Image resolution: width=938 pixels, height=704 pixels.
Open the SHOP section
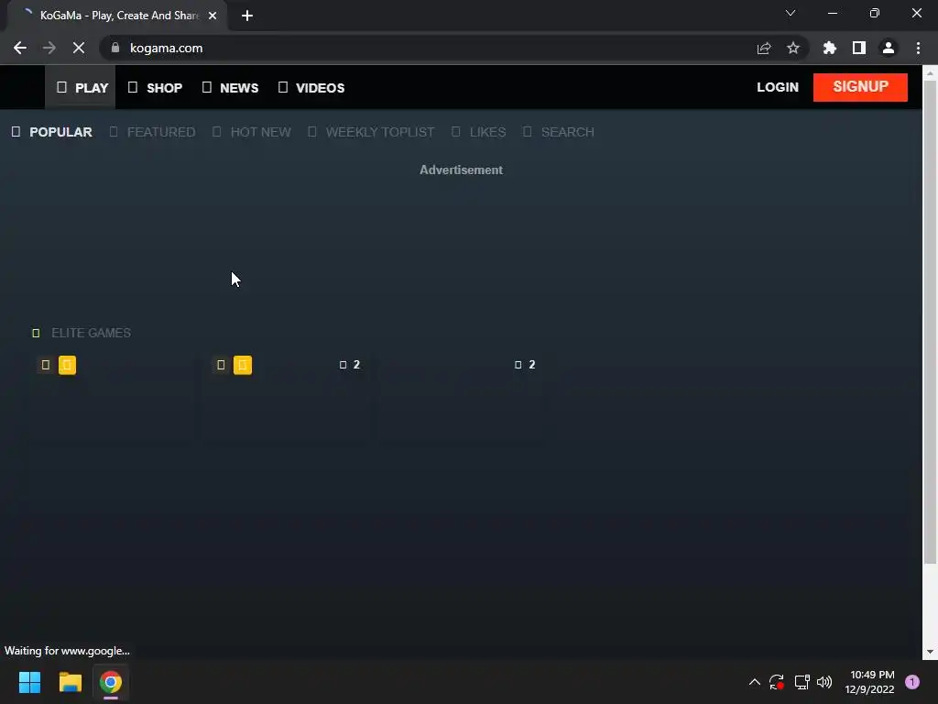click(x=155, y=87)
